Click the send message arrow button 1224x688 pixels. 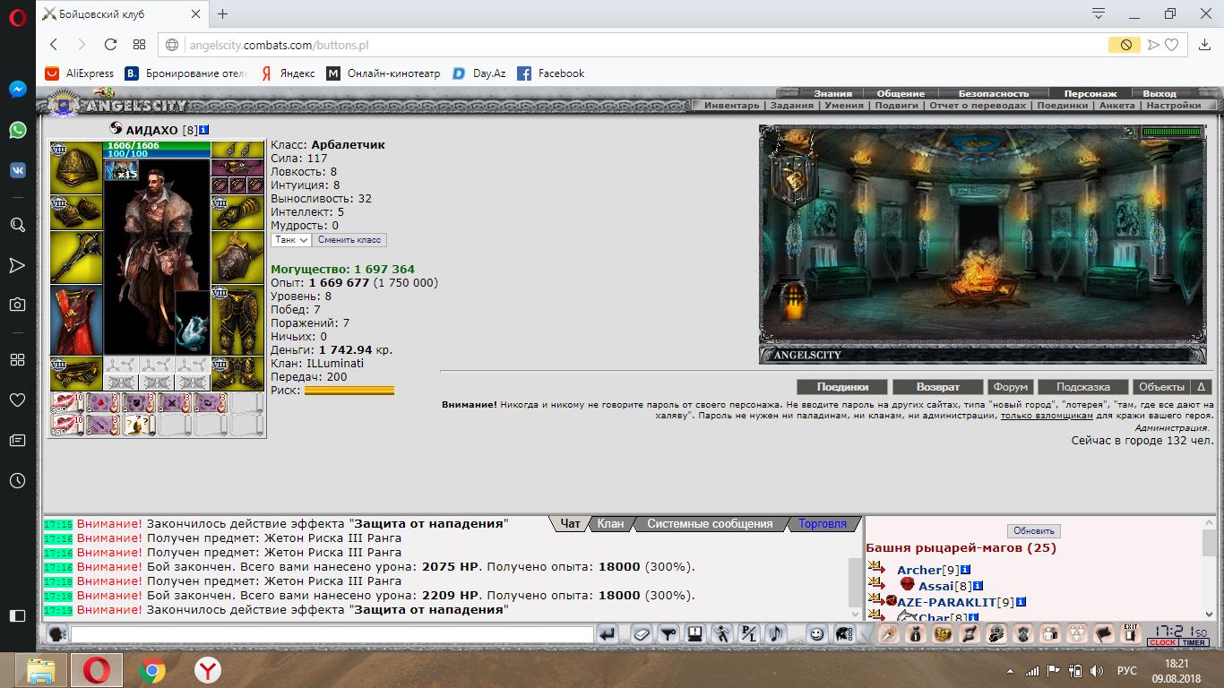(x=608, y=634)
